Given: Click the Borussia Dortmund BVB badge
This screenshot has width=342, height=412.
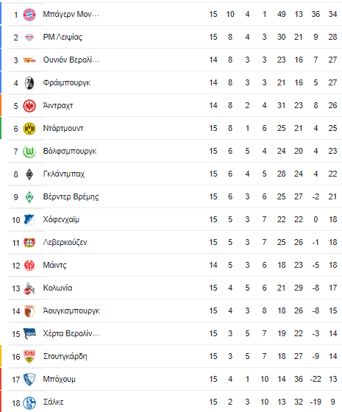Looking at the screenshot, I should (29, 129).
